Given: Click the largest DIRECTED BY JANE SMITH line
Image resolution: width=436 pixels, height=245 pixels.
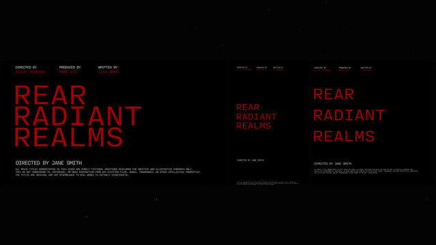Looking at the screenshot, I should [x=48, y=163].
